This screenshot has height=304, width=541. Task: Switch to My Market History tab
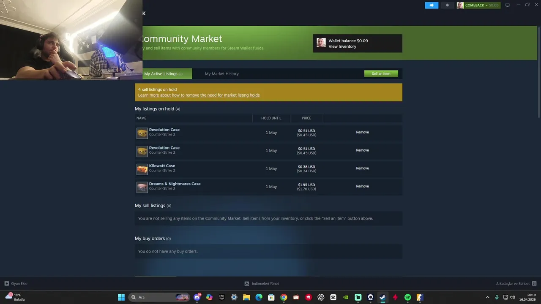[221, 74]
